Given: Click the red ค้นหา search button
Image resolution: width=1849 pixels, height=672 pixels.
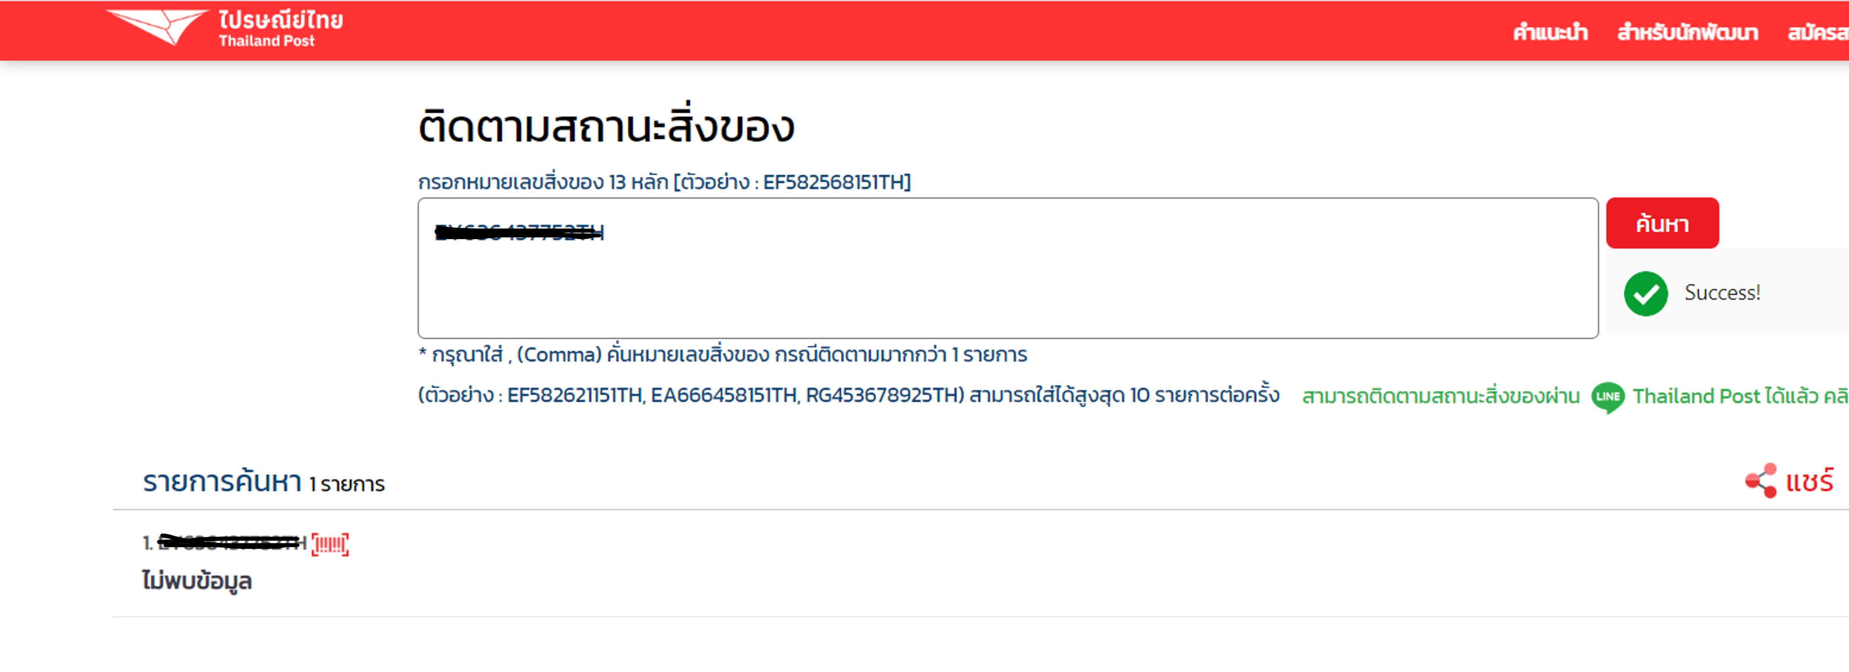Looking at the screenshot, I should pos(1662,224).
